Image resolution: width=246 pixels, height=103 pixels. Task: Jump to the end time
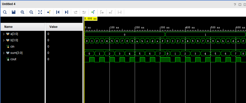coord(67,12)
